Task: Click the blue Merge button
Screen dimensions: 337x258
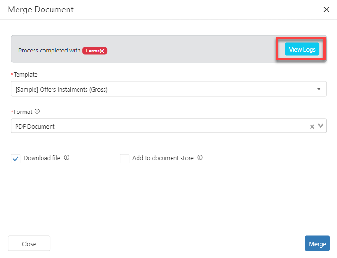Action: point(317,244)
